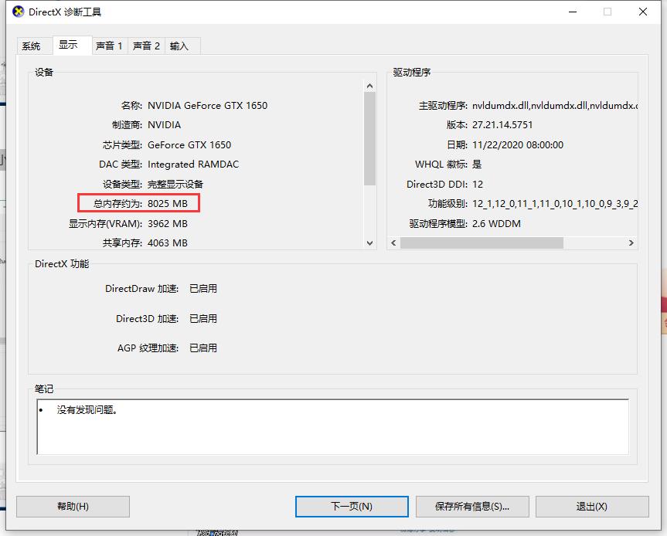Click device list vertical scrollbar thumb
The height and width of the screenshot is (536, 667).
click(x=369, y=138)
